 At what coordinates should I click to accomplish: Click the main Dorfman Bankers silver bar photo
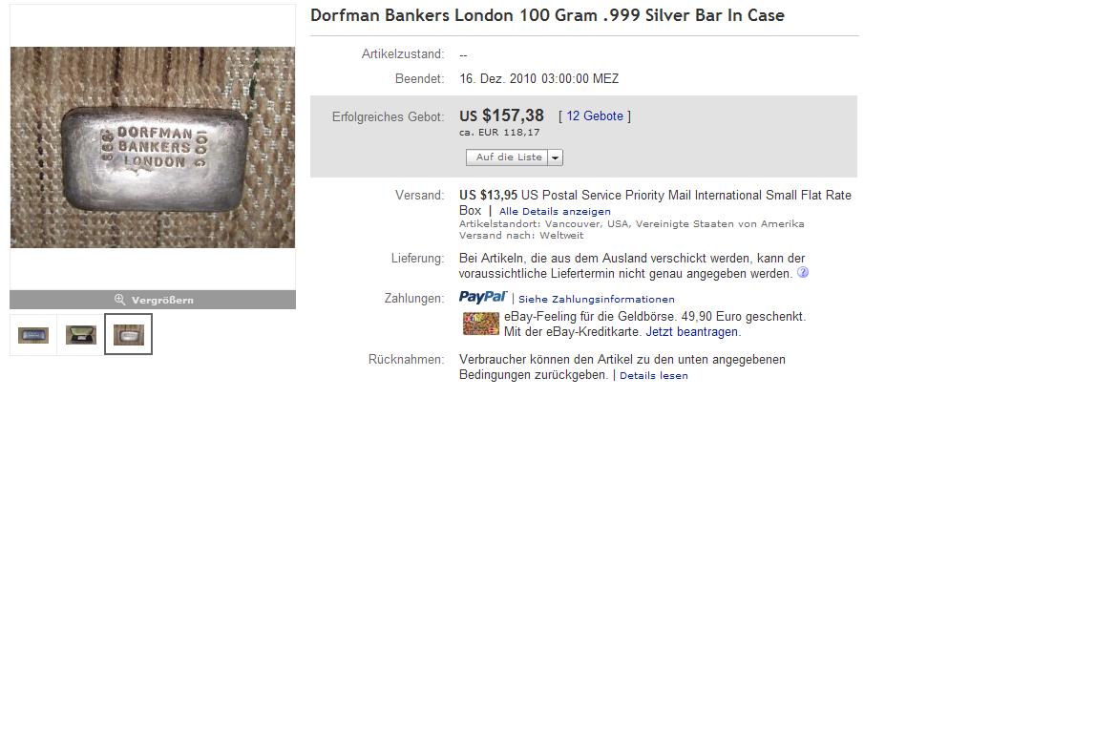pyautogui.click(x=153, y=147)
